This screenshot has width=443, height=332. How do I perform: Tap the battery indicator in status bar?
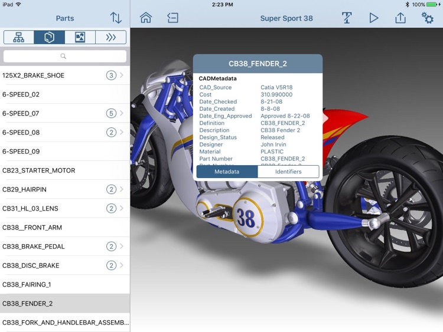(432, 4)
